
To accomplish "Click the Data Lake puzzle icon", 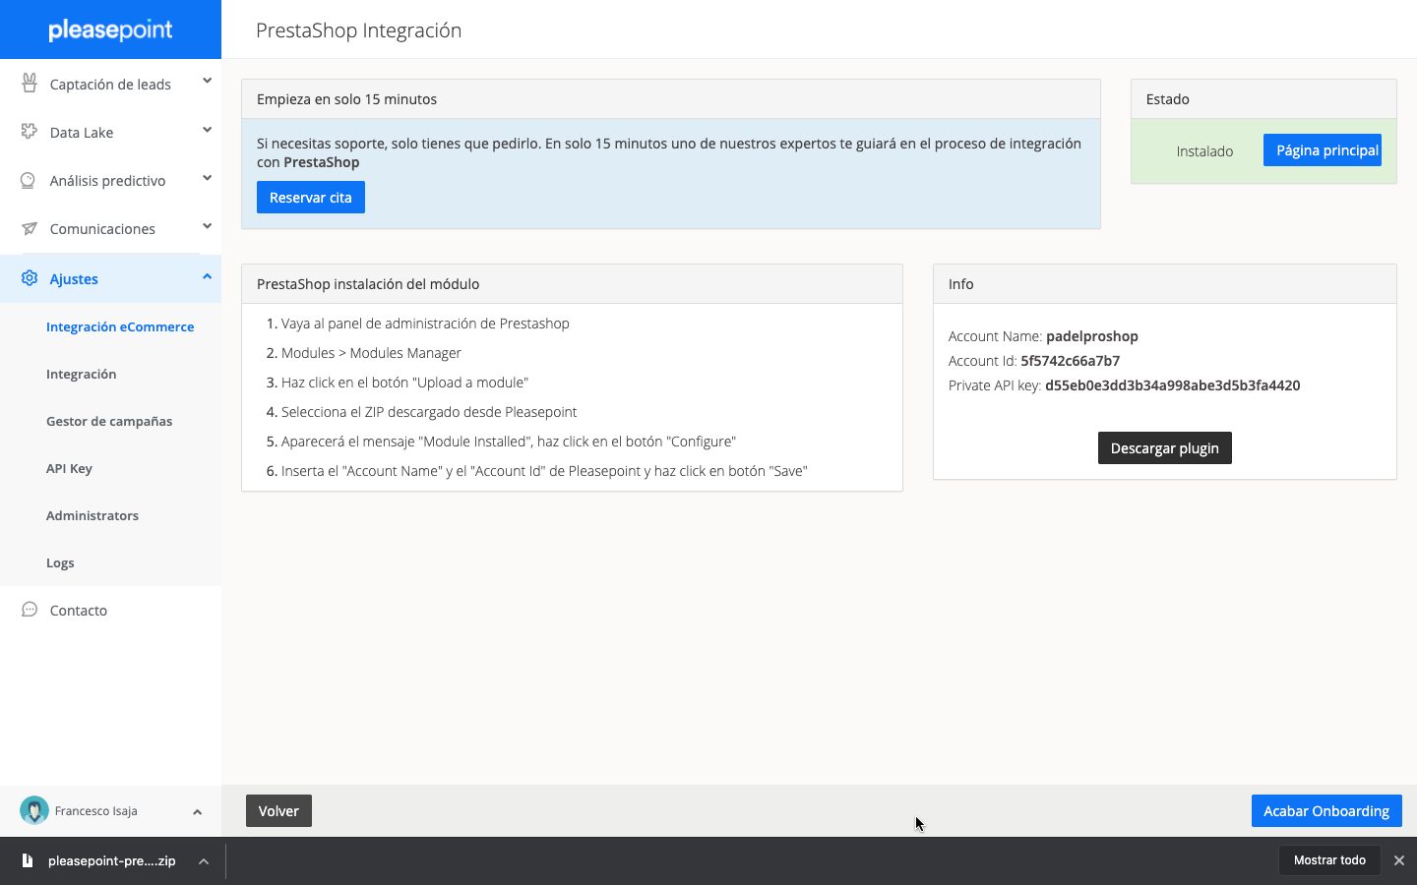I will coord(30,132).
